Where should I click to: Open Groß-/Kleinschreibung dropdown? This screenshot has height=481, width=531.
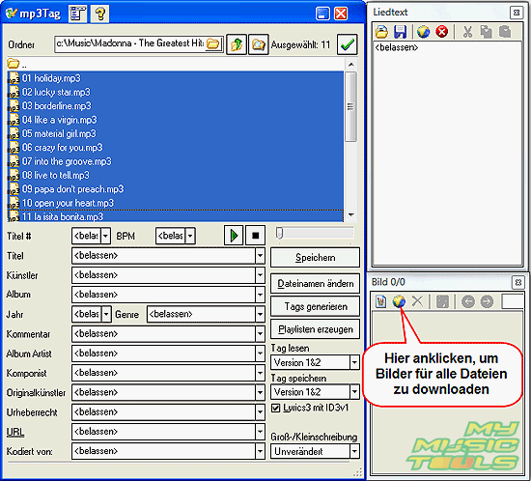click(x=354, y=451)
